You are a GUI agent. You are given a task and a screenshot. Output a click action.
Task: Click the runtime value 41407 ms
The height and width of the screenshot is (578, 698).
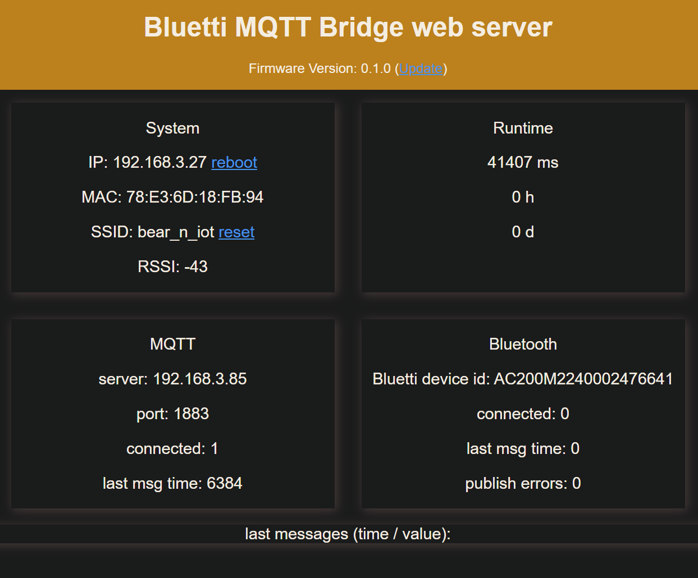(522, 163)
